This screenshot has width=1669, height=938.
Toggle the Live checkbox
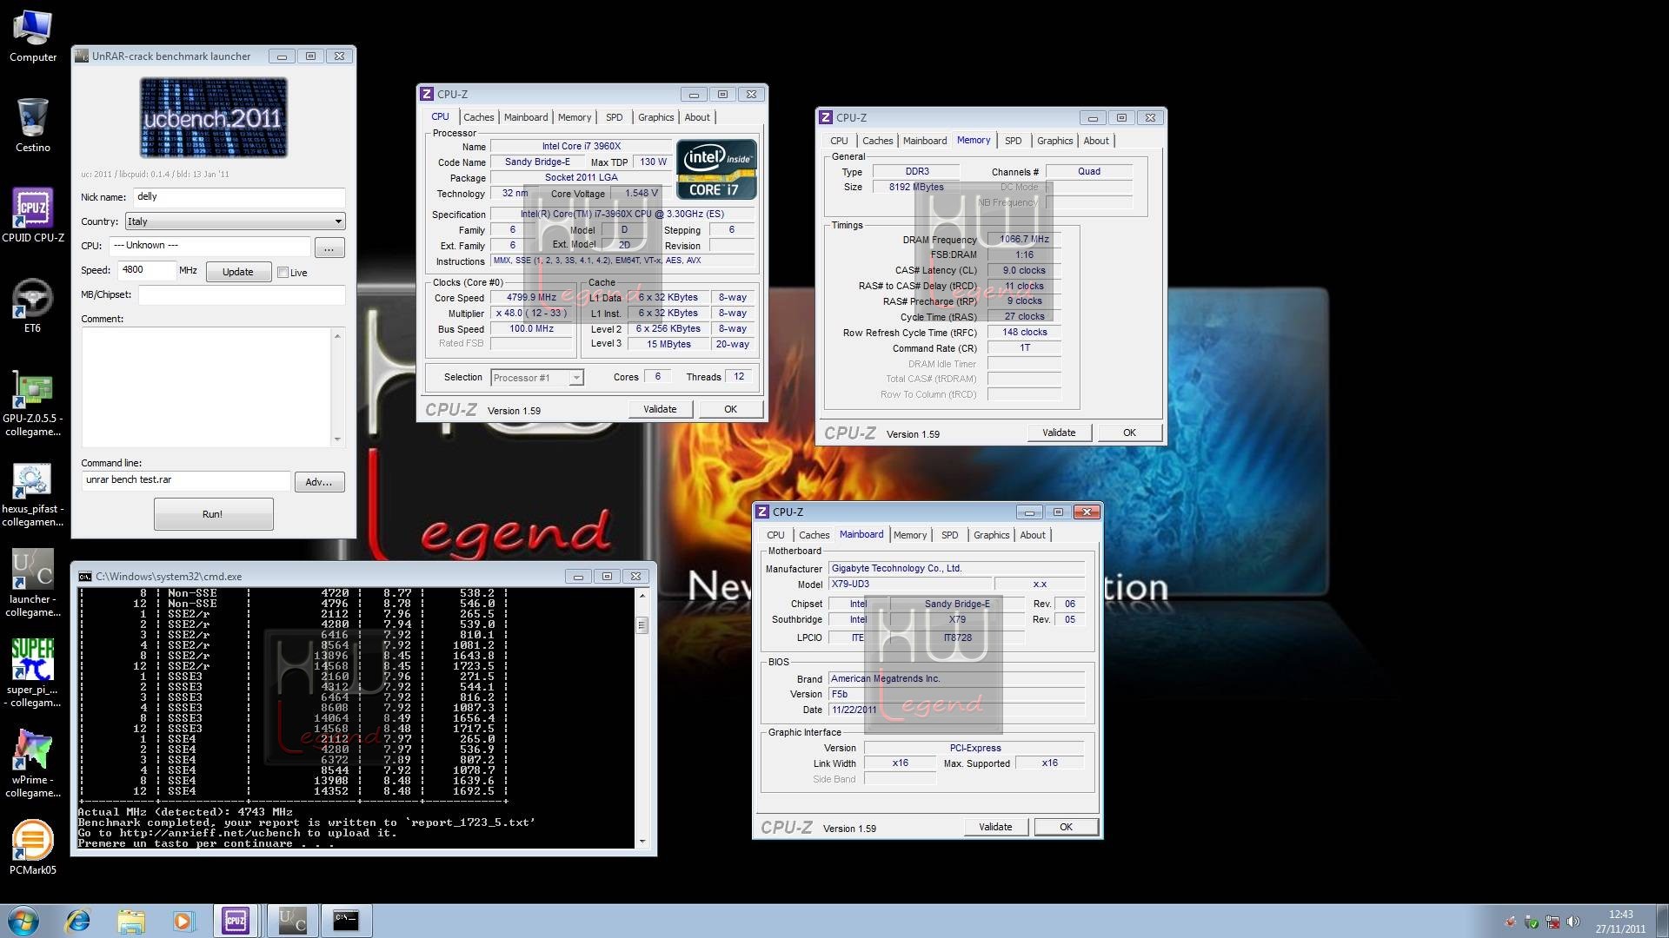[283, 272]
